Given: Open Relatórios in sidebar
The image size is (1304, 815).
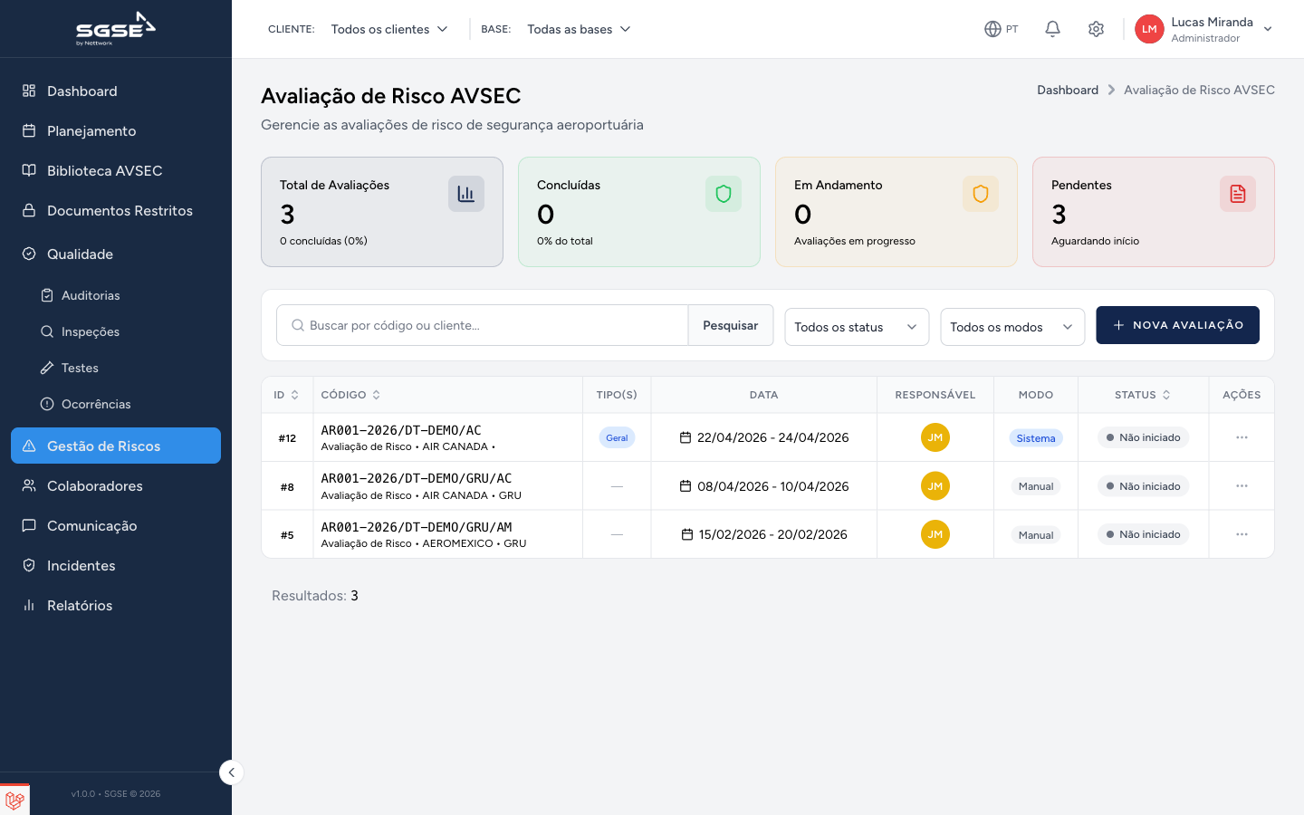Looking at the screenshot, I should [116, 605].
